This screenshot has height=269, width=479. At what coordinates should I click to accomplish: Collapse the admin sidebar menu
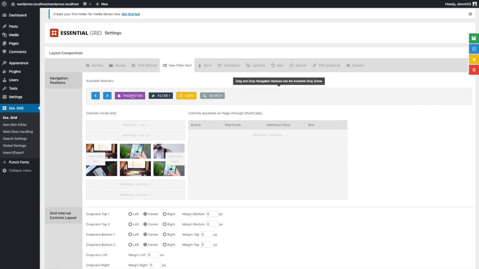20,170
